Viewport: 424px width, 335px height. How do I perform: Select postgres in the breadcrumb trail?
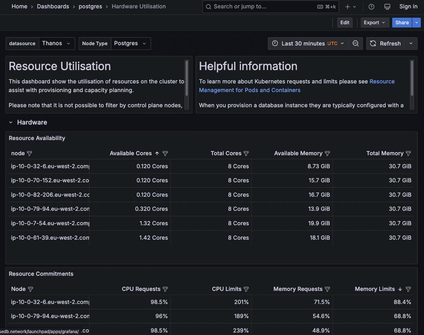[90, 7]
